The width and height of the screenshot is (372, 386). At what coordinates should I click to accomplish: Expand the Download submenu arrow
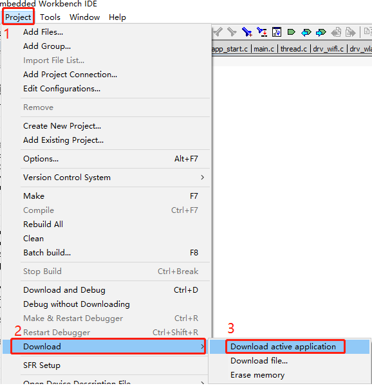(202, 347)
